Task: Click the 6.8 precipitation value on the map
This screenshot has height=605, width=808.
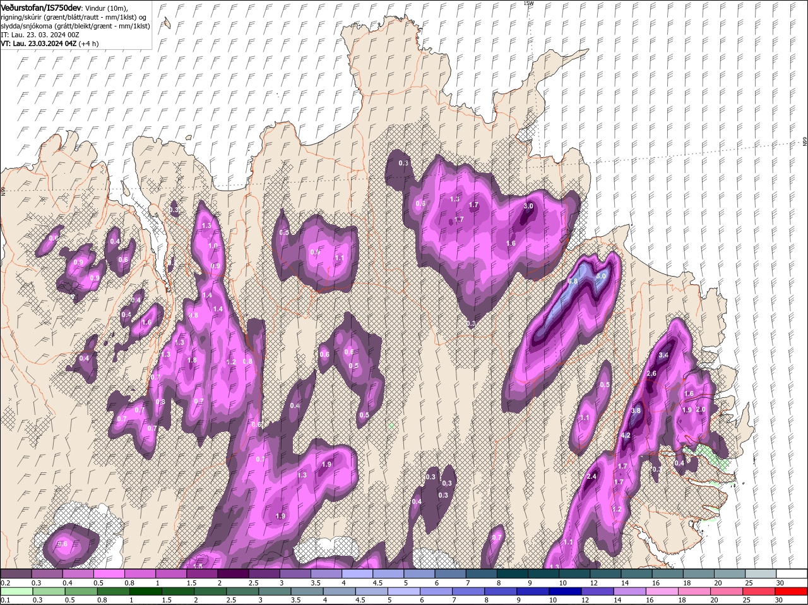Action: (x=573, y=281)
